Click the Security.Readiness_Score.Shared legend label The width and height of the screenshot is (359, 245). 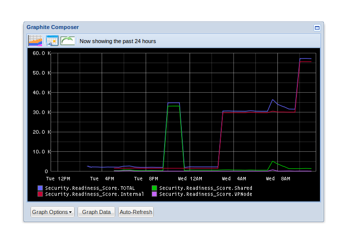(205, 188)
